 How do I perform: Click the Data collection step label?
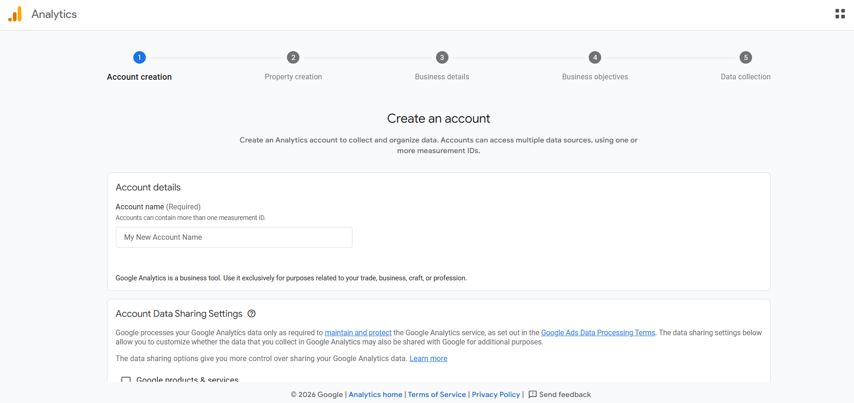pos(746,77)
